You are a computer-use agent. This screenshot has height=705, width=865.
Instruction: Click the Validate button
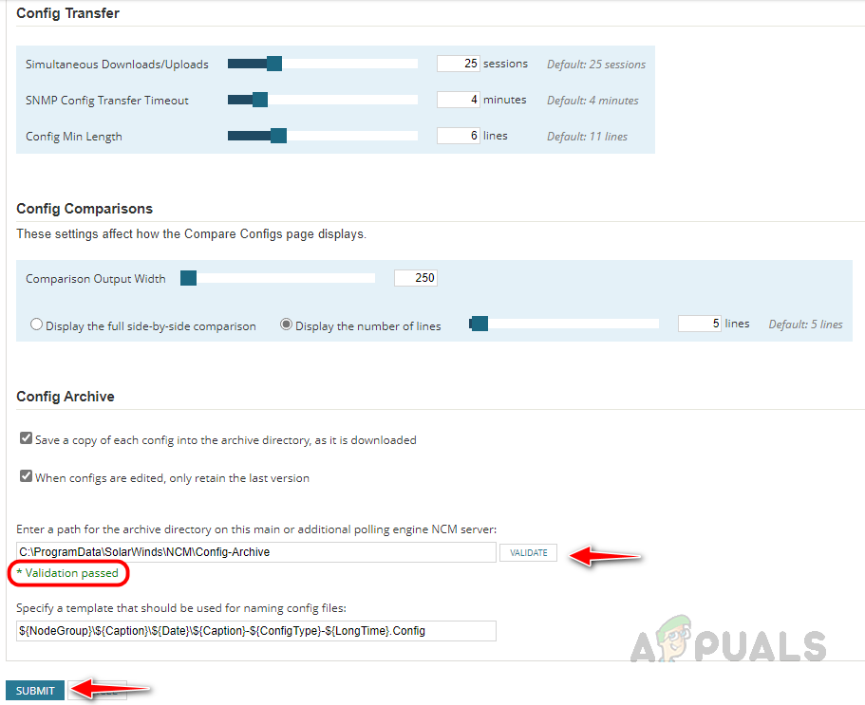pyautogui.click(x=529, y=553)
